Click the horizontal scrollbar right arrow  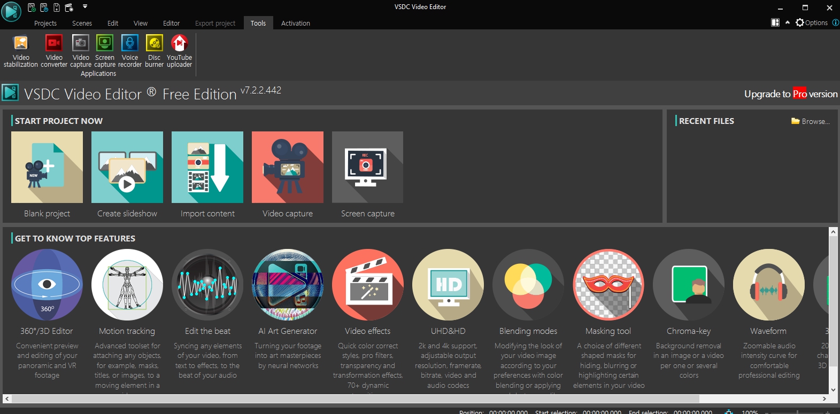pyautogui.click(x=824, y=399)
